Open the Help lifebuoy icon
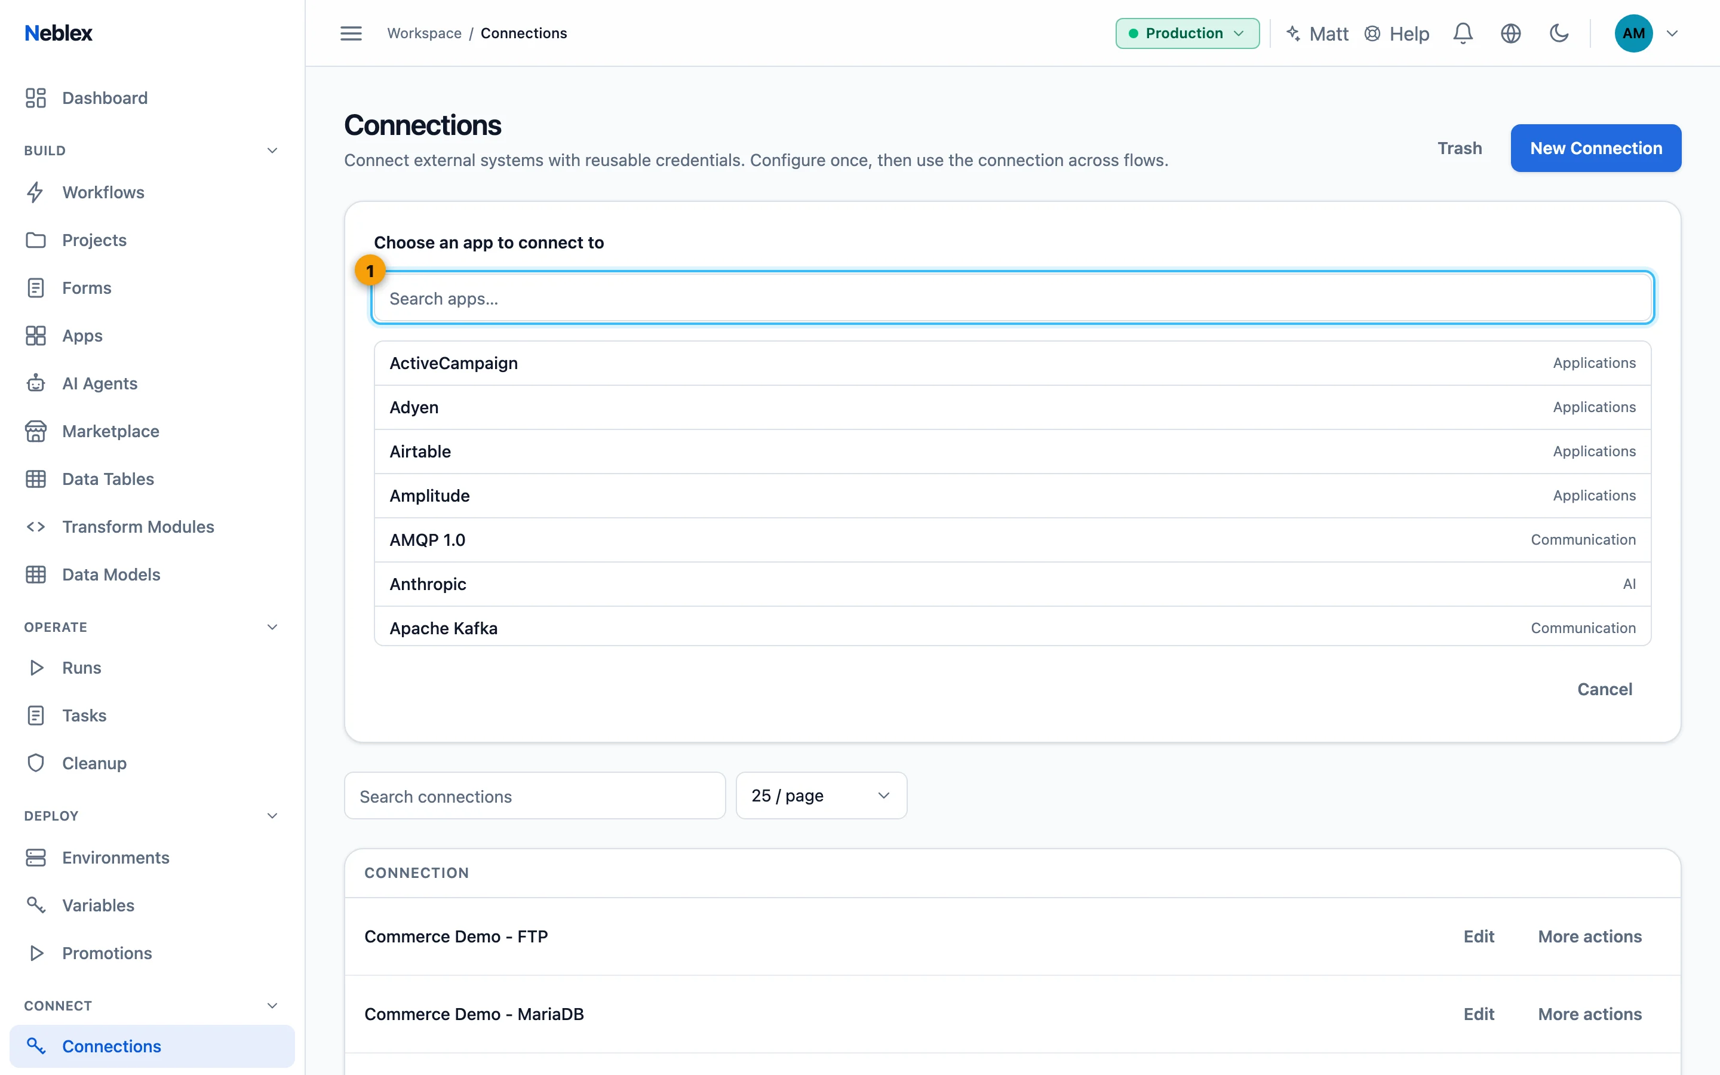Screen dimensions: 1720x1075 point(1372,33)
